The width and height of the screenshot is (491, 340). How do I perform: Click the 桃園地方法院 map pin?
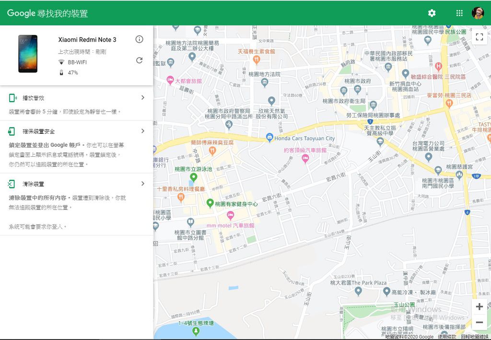pos(265,82)
